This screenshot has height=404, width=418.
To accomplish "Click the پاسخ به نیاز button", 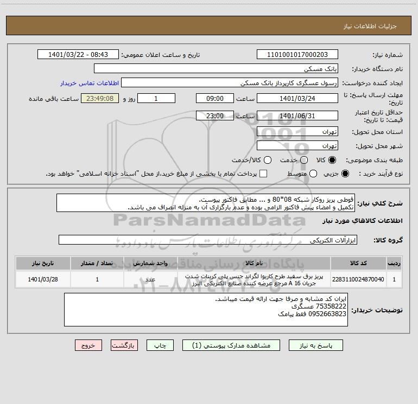I will [x=316, y=345].
